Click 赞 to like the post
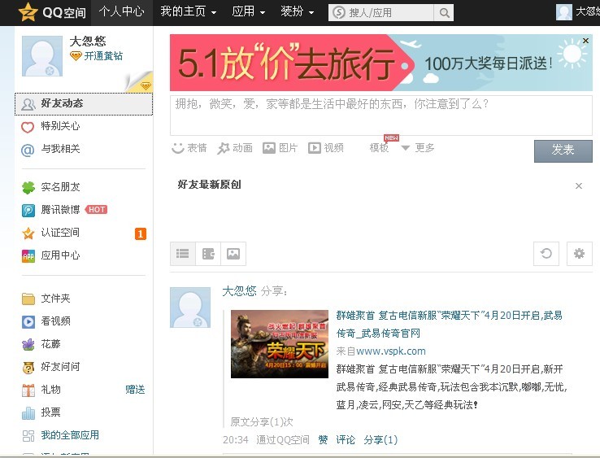The image size is (600, 458). pos(323,440)
